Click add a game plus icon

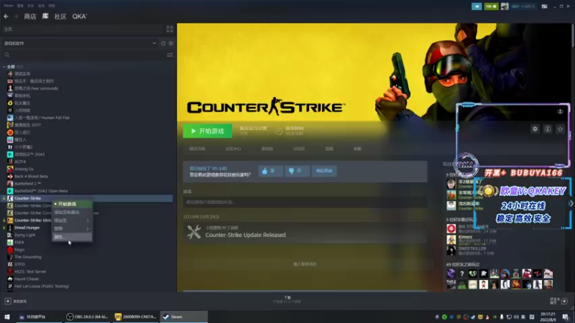pos(8,301)
